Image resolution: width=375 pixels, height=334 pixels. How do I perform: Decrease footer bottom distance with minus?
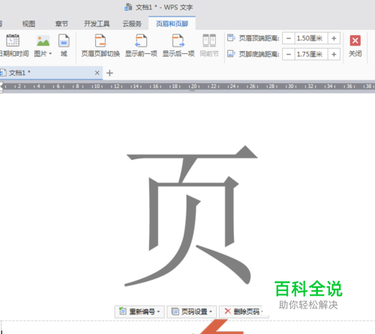[289, 54]
